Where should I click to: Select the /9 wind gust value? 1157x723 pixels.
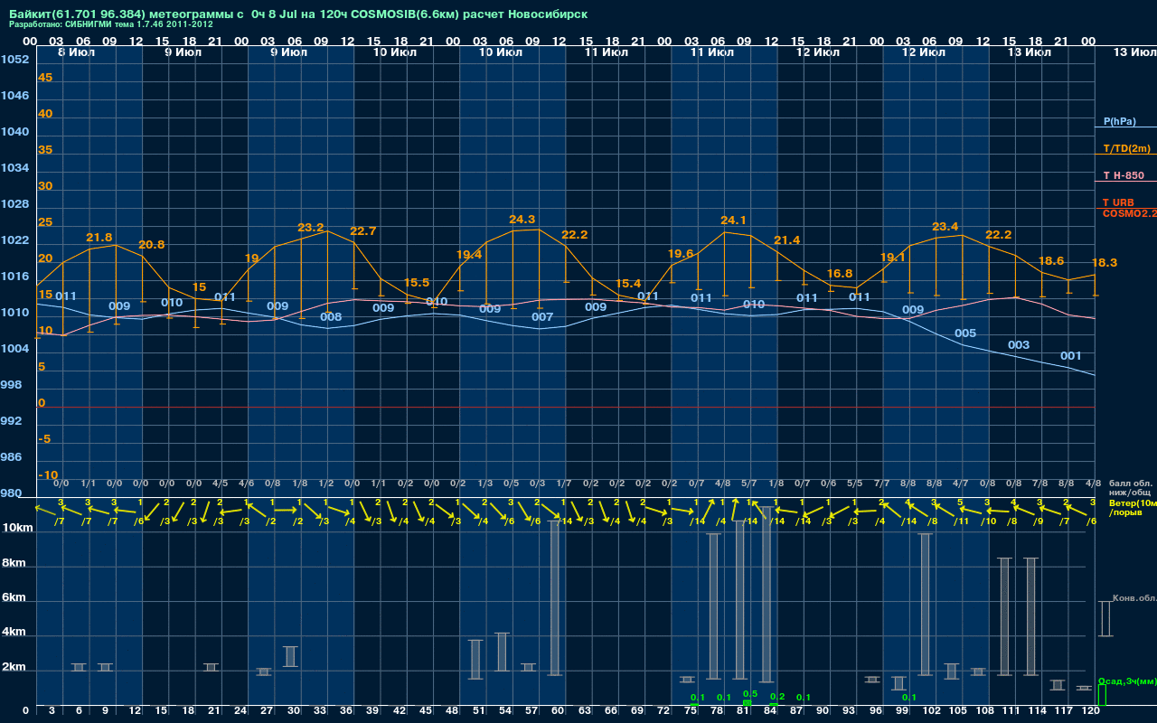[1038, 521]
